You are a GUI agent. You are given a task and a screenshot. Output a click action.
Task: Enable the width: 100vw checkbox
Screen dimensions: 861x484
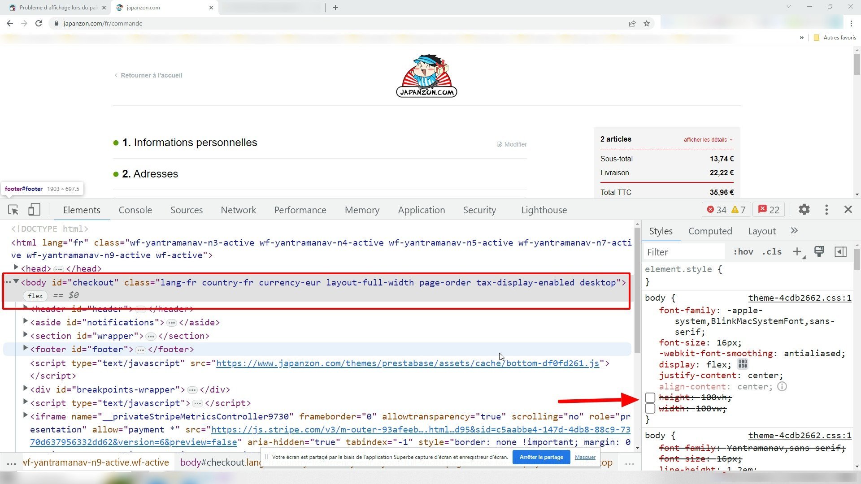pos(650,409)
